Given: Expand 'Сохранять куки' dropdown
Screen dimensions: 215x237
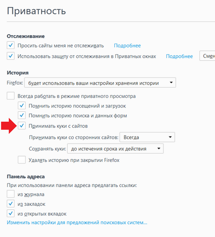Looking at the screenshot, I should 115,148.
